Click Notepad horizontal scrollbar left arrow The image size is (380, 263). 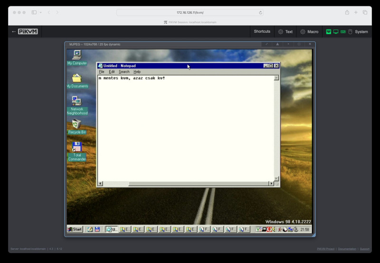click(x=100, y=184)
